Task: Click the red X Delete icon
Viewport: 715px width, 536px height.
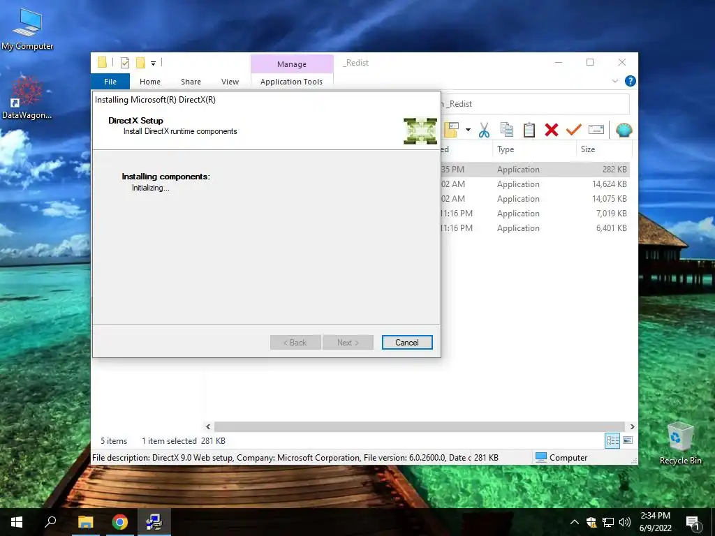Action: point(552,130)
